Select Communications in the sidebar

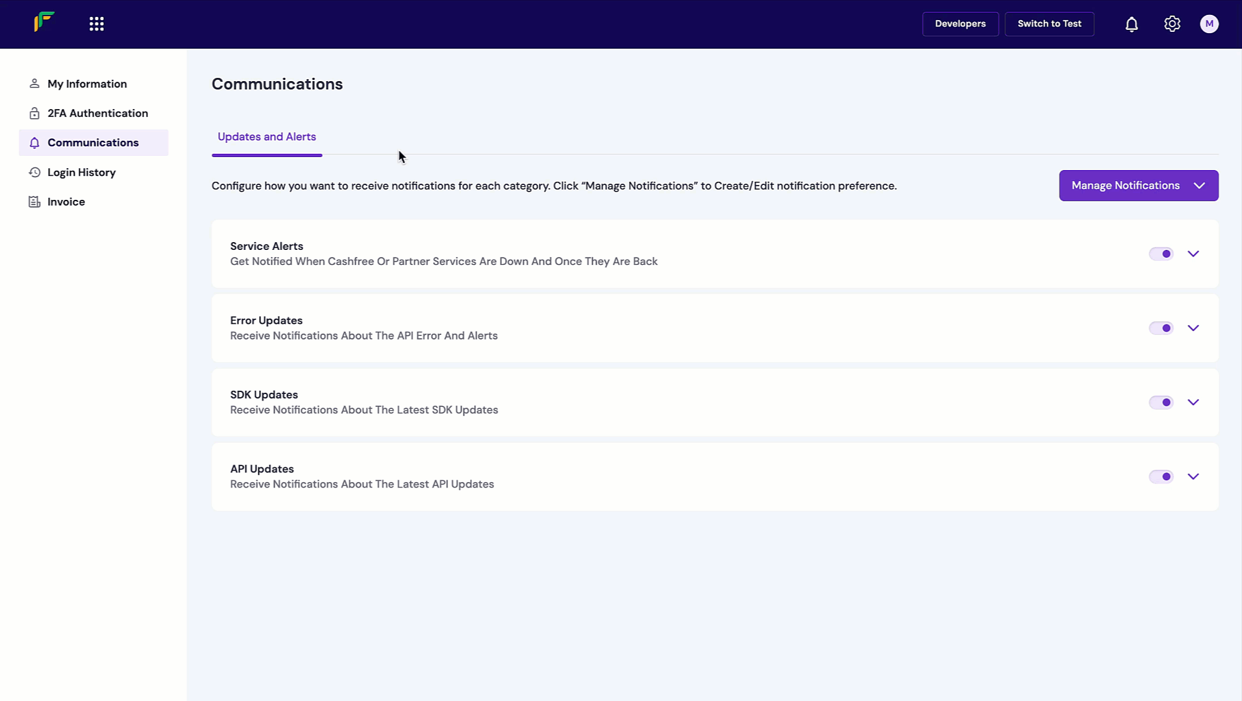[x=93, y=142]
